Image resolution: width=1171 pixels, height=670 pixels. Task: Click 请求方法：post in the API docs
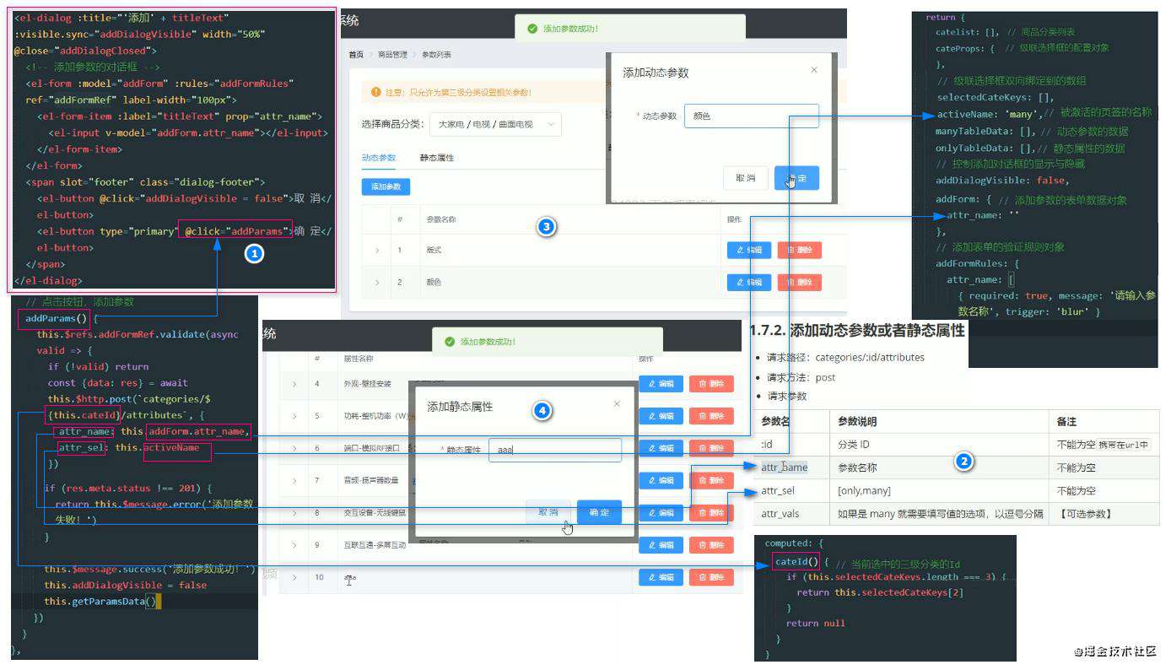pos(801,377)
